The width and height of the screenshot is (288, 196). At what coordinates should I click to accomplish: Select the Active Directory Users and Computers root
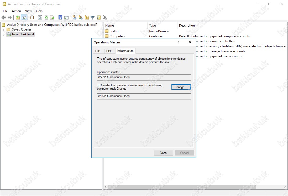tap(52, 25)
